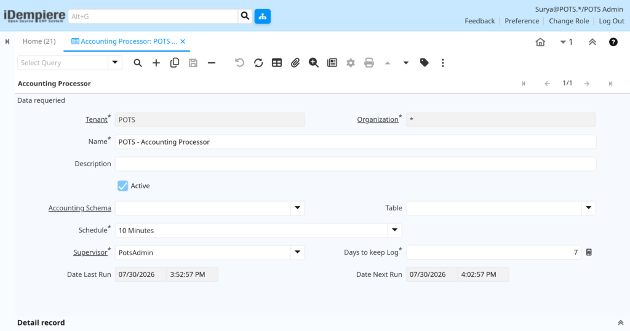Viewport: 630px width, 331px height.
Task: Click the Save floppy disk icon
Action: point(193,63)
